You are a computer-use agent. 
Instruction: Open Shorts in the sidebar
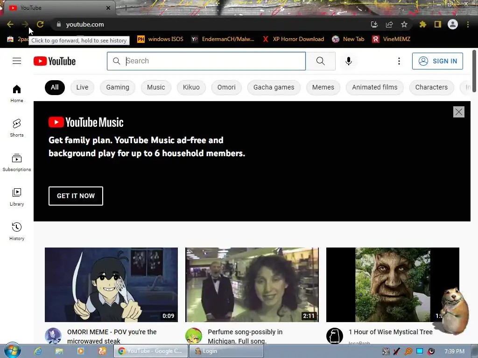click(17, 128)
